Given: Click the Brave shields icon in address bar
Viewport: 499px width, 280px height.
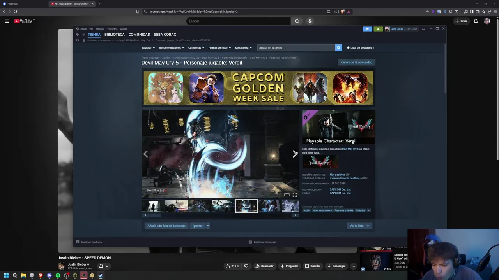Looking at the screenshot, I should pos(342,12).
